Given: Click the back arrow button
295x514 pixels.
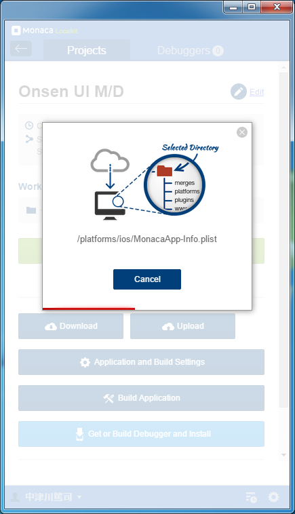Looking at the screenshot, I should pyautogui.click(x=21, y=49).
